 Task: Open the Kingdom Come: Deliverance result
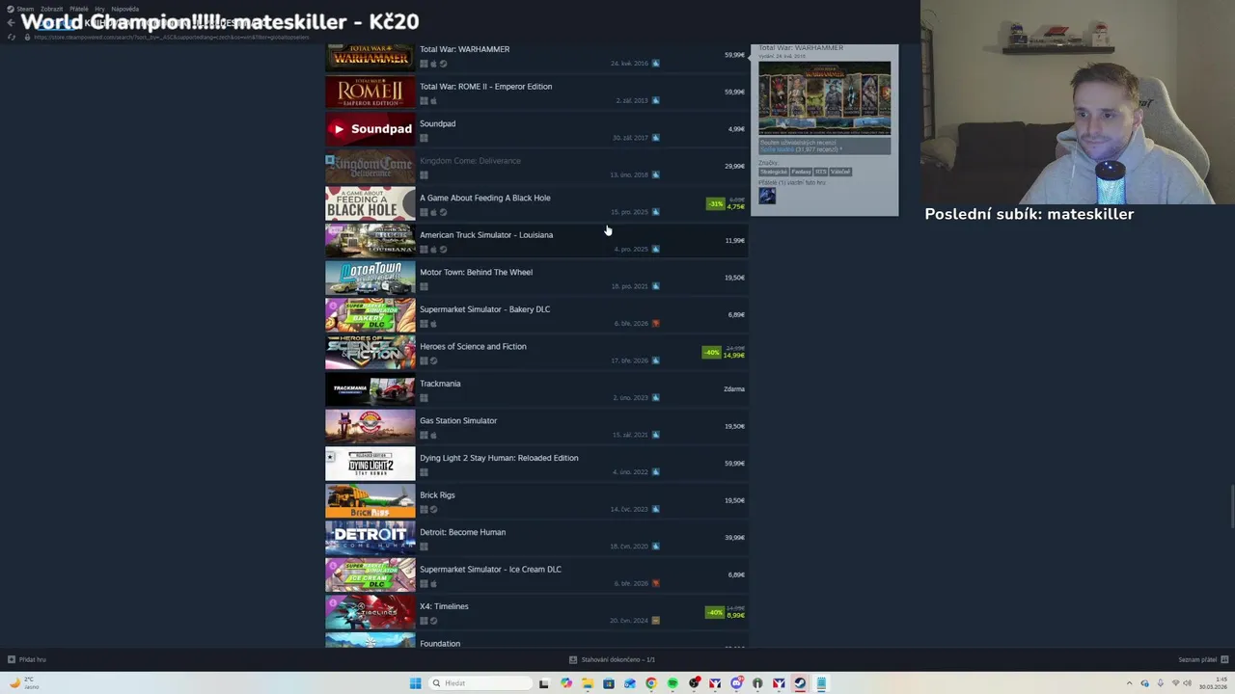(x=536, y=167)
